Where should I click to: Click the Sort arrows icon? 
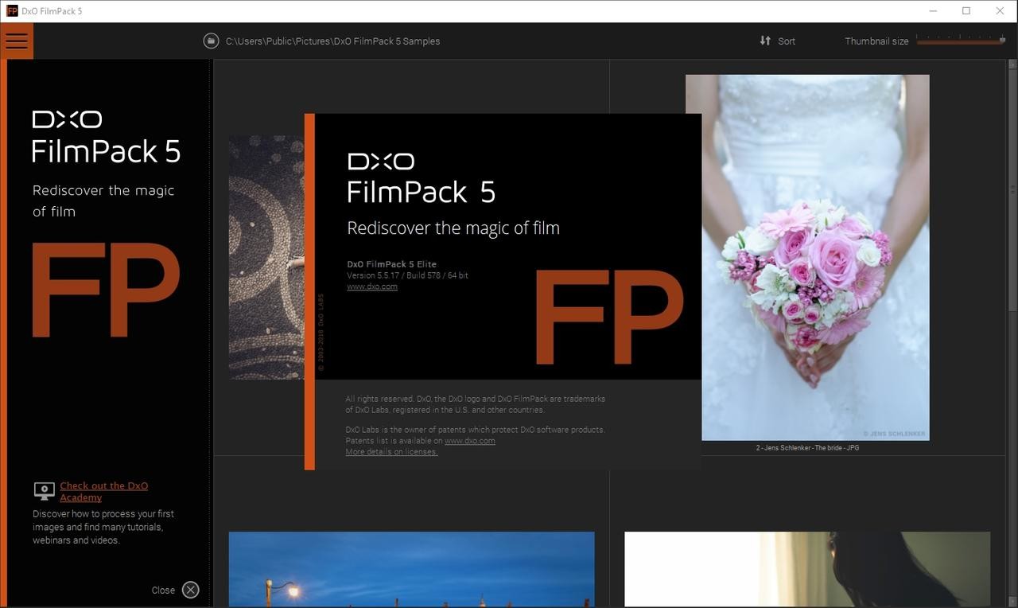click(x=765, y=41)
